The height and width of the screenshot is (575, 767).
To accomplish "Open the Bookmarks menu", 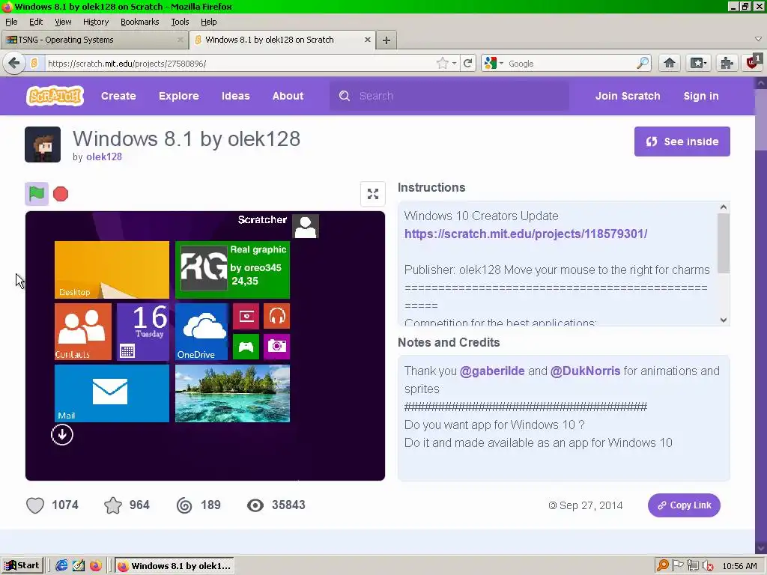I will 139,22.
